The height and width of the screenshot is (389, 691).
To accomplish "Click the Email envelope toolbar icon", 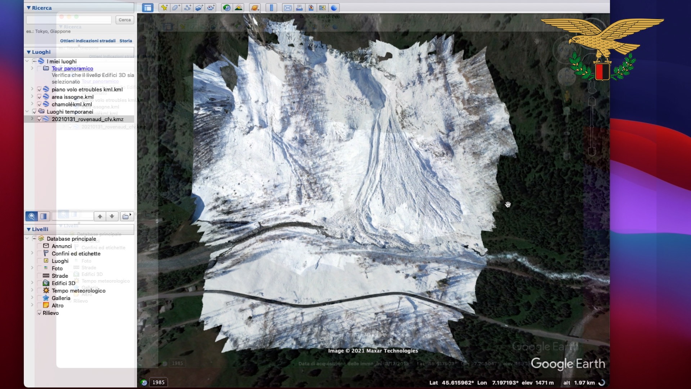I will coord(288,8).
